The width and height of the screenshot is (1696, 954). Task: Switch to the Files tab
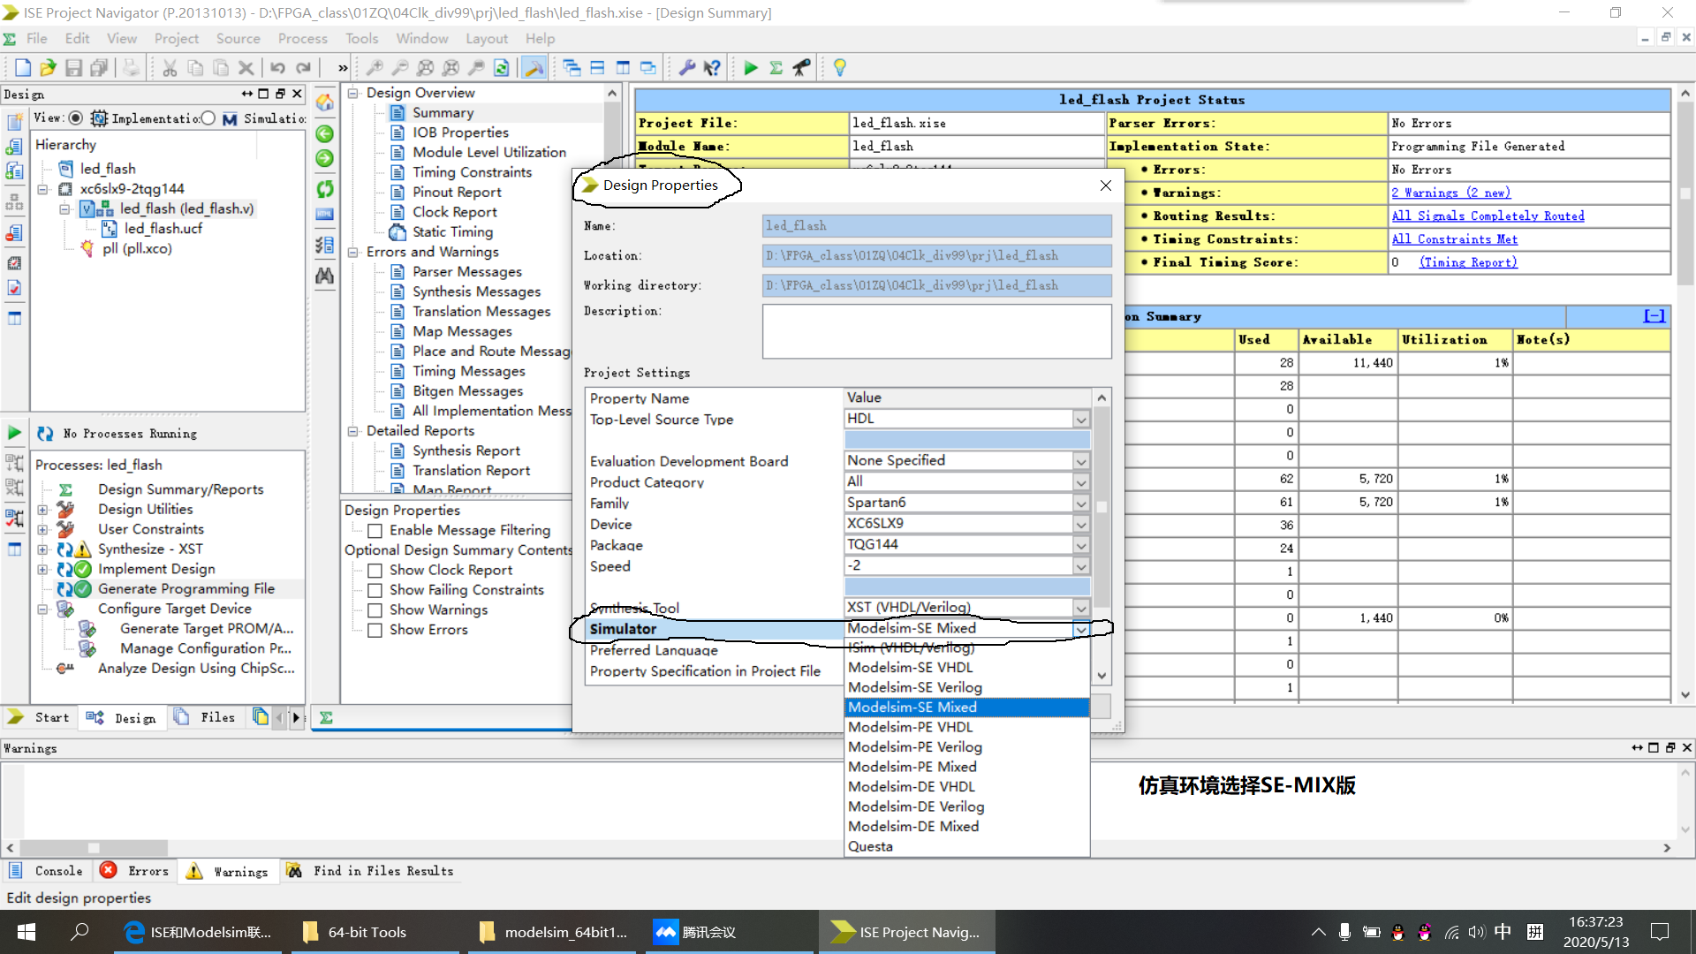[x=205, y=717]
